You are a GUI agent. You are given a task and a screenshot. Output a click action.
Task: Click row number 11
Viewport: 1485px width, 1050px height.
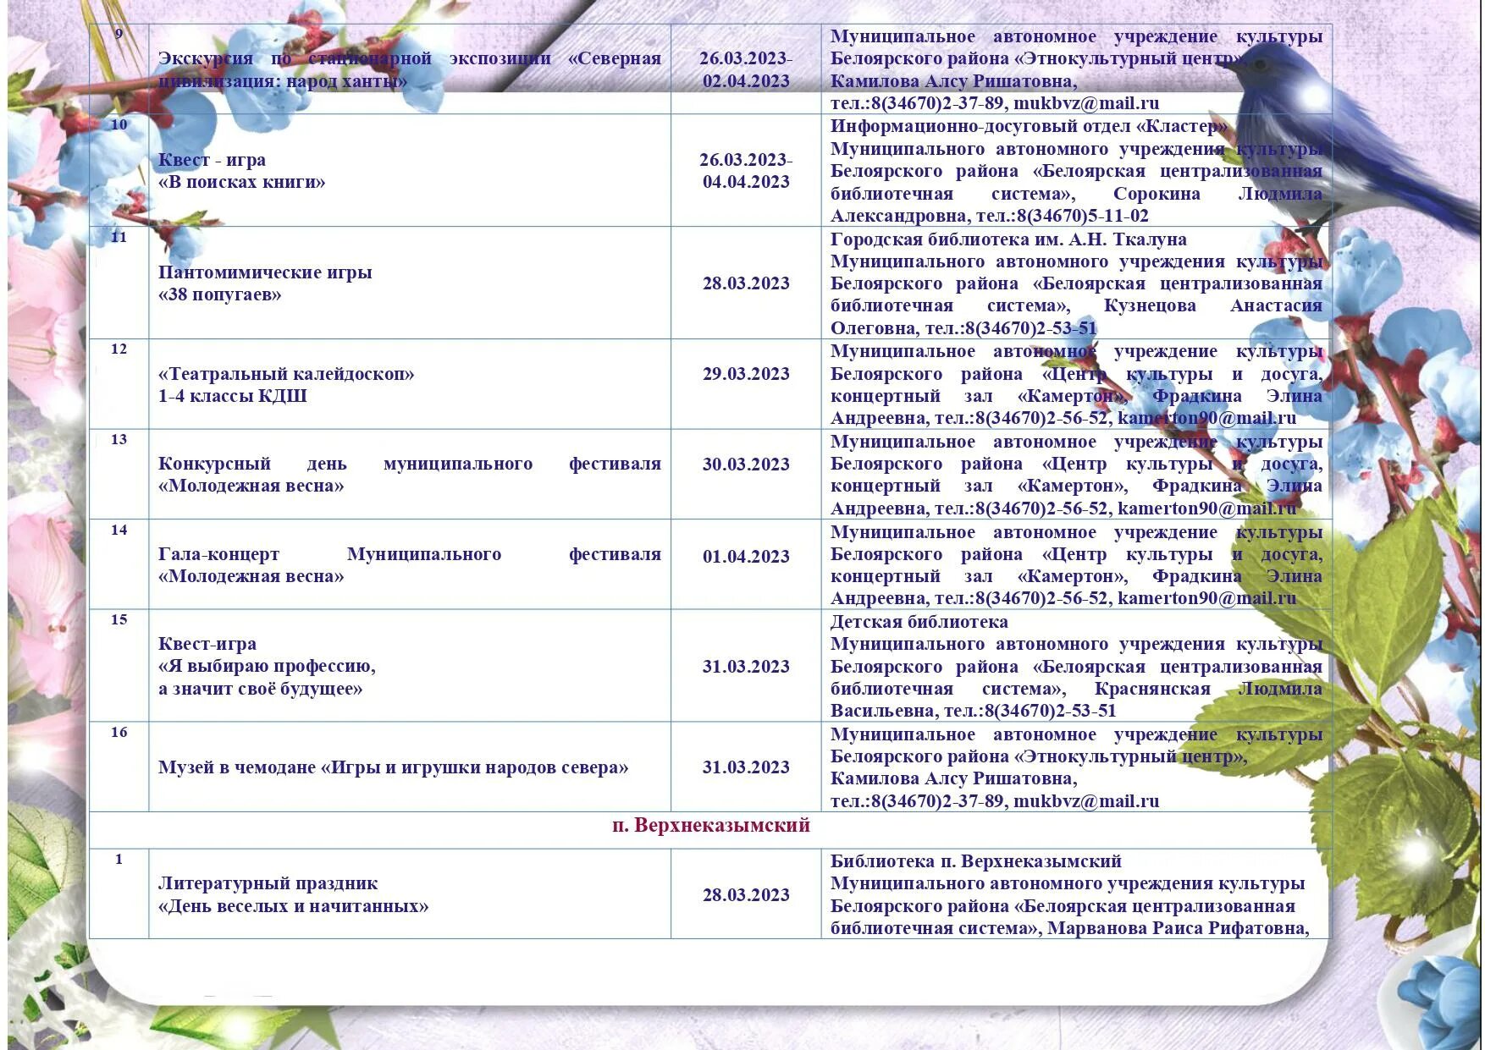[119, 237]
